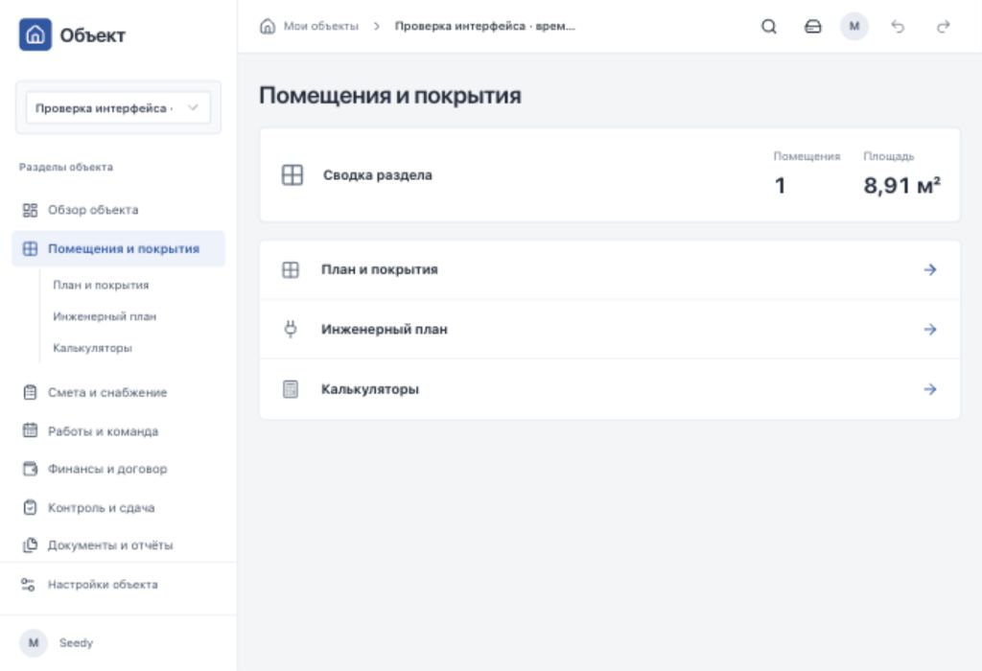
Task: Click the Разделы объекта sidebar heading
Action: tap(66, 167)
